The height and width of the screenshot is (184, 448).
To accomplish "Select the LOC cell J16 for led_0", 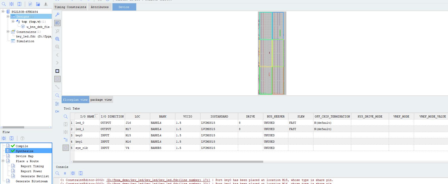I will pos(137,123).
